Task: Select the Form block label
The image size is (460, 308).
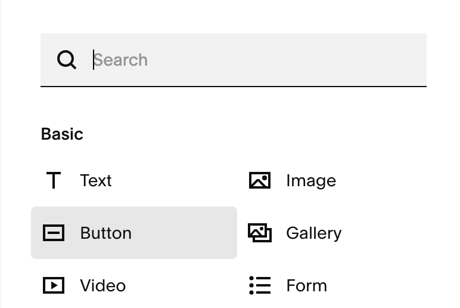Action: (x=307, y=285)
